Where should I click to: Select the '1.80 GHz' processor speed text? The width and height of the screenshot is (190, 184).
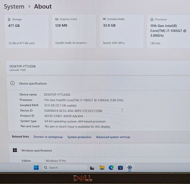(155, 43)
